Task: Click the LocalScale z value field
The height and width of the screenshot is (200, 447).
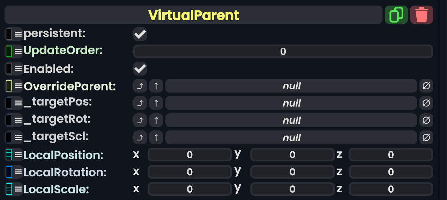Action: click(x=390, y=189)
